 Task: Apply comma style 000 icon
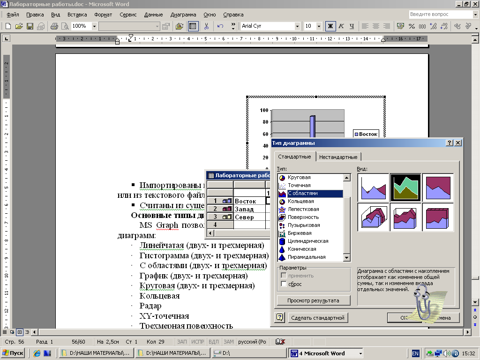(x=422, y=26)
